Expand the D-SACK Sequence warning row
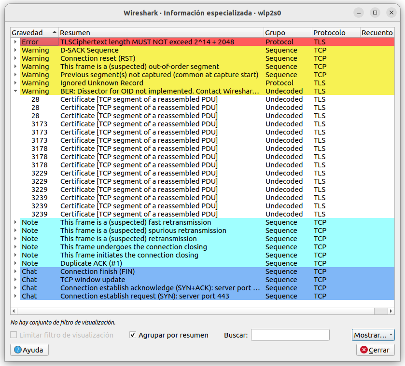The height and width of the screenshot is (366, 405). (15, 50)
